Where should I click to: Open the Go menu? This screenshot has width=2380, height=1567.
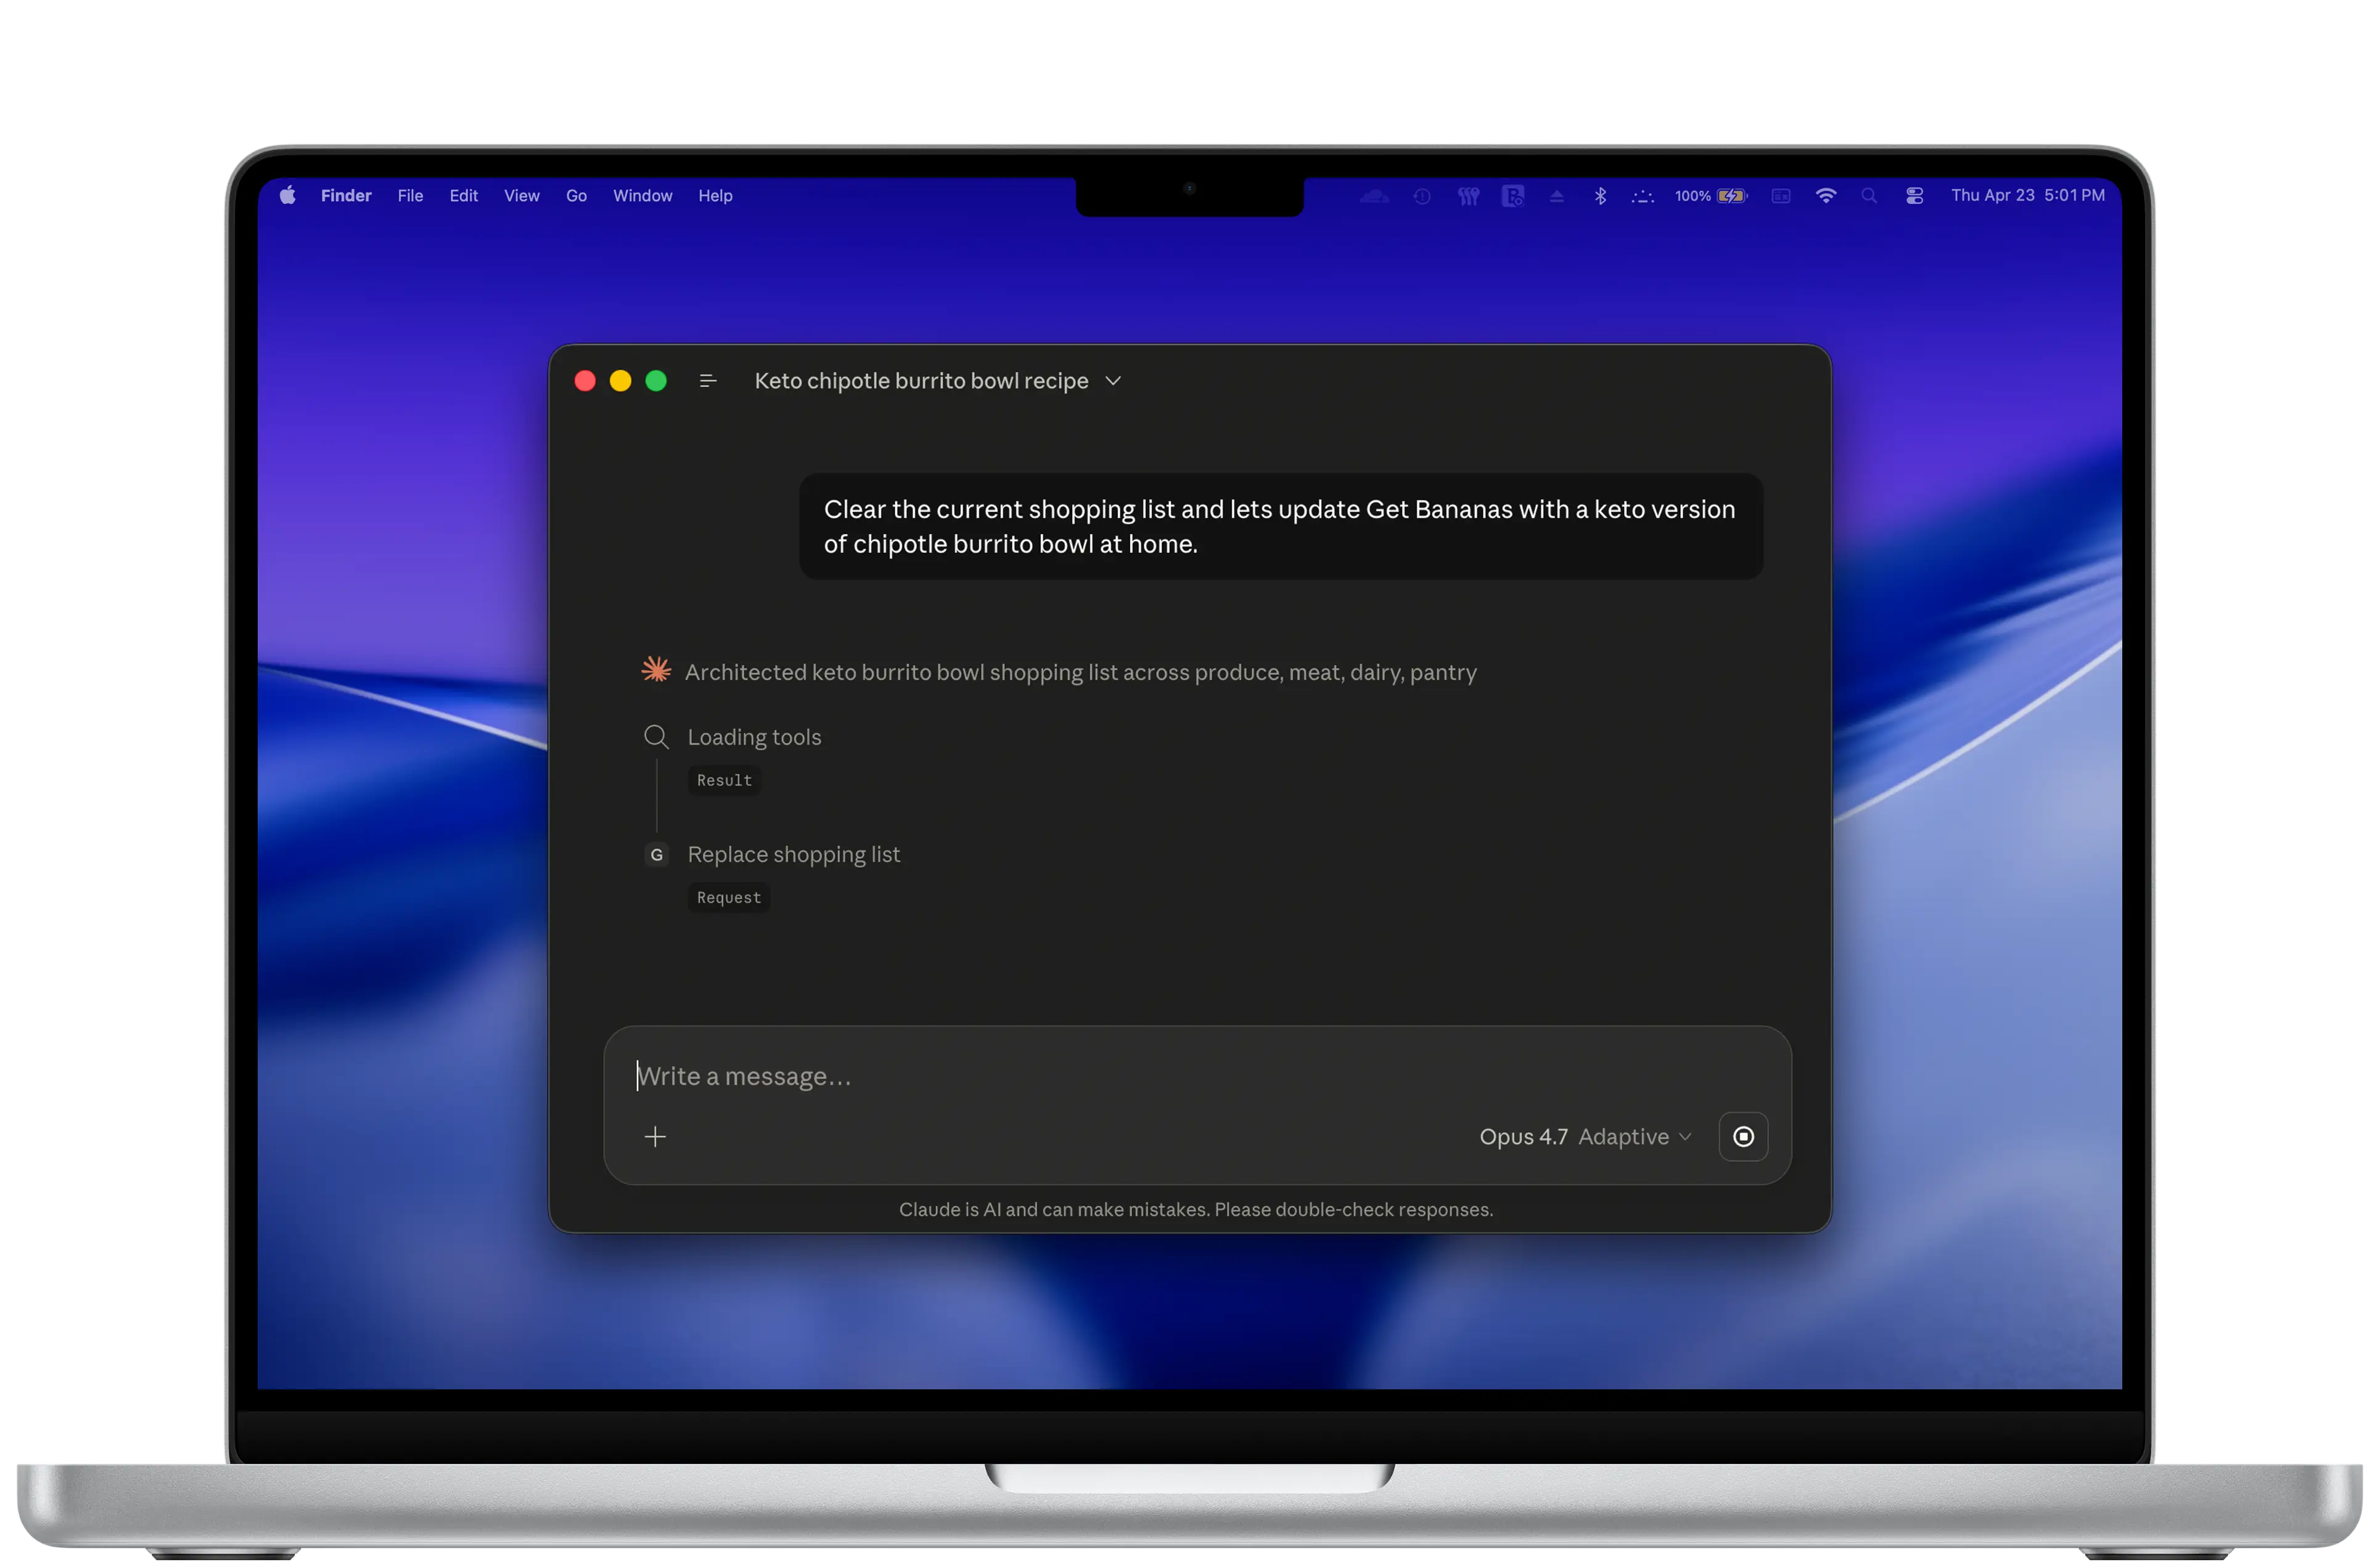pyautogui.click(x=576, y=195)
